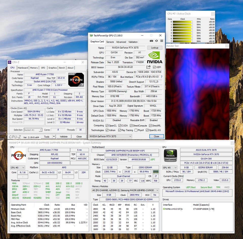Click the green NVMe drive status icon
243x239 pixels.
pyautogui.click(x=164, y=209)
